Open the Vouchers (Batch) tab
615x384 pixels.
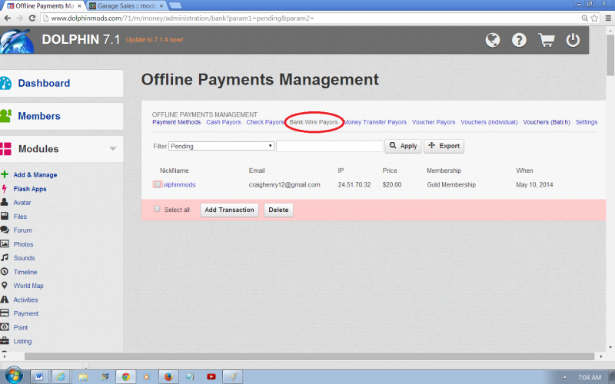tap(547, 122)
